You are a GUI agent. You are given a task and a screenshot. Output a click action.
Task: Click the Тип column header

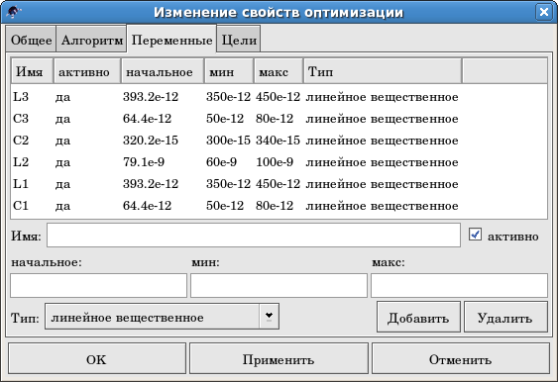point(383,71)
